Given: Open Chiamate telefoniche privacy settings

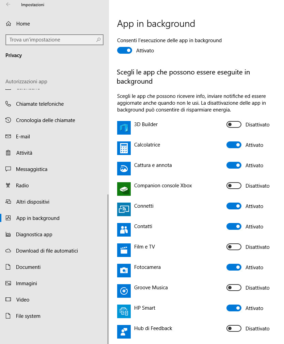Looking at the screenshot, I should pyautogui.click(x=54, y=104).
